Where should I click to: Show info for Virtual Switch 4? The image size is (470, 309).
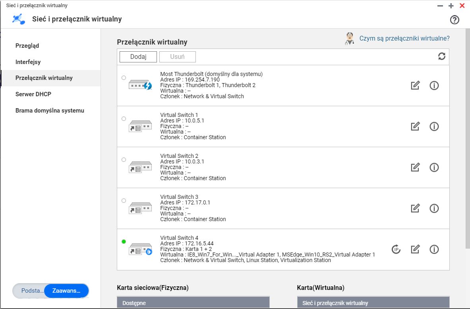coord(434,249)
